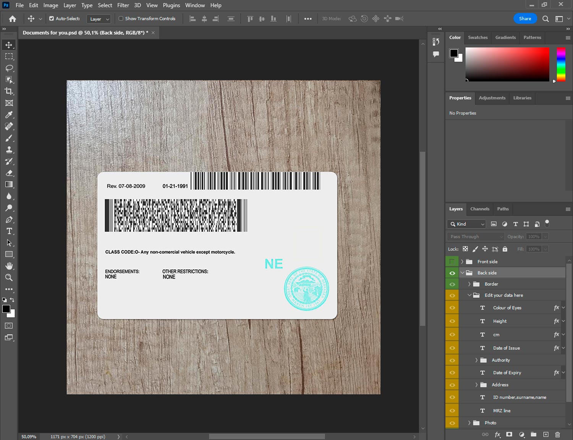The width and height of the screenshot is (573, 440).
Task: Open the Auto-Select Layer dropdown
Action: (99, 19)
